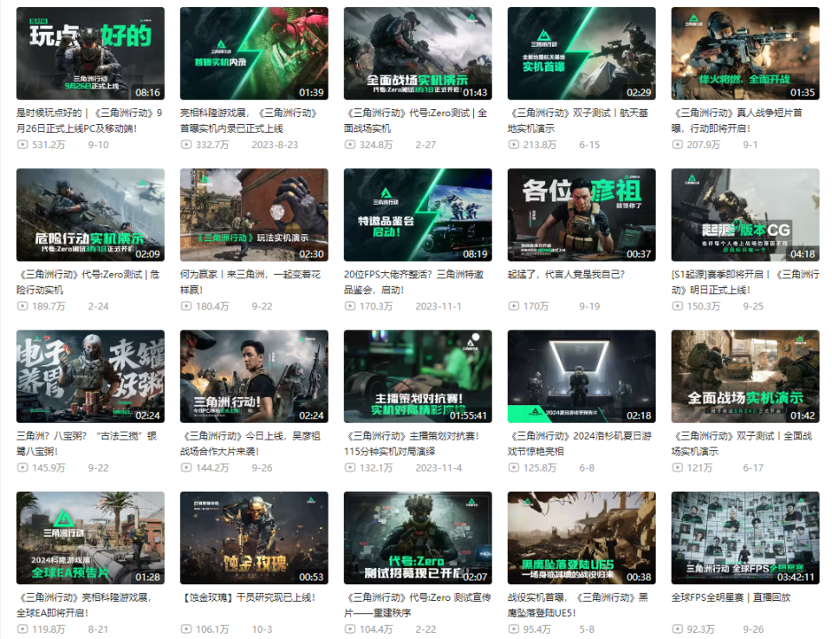This screenshot has width=832, height=639.
Task: Click the view icon before 132.1万
Action: point(349,467)
